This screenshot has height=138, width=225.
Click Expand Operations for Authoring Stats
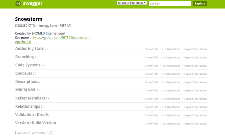point(196,49)
